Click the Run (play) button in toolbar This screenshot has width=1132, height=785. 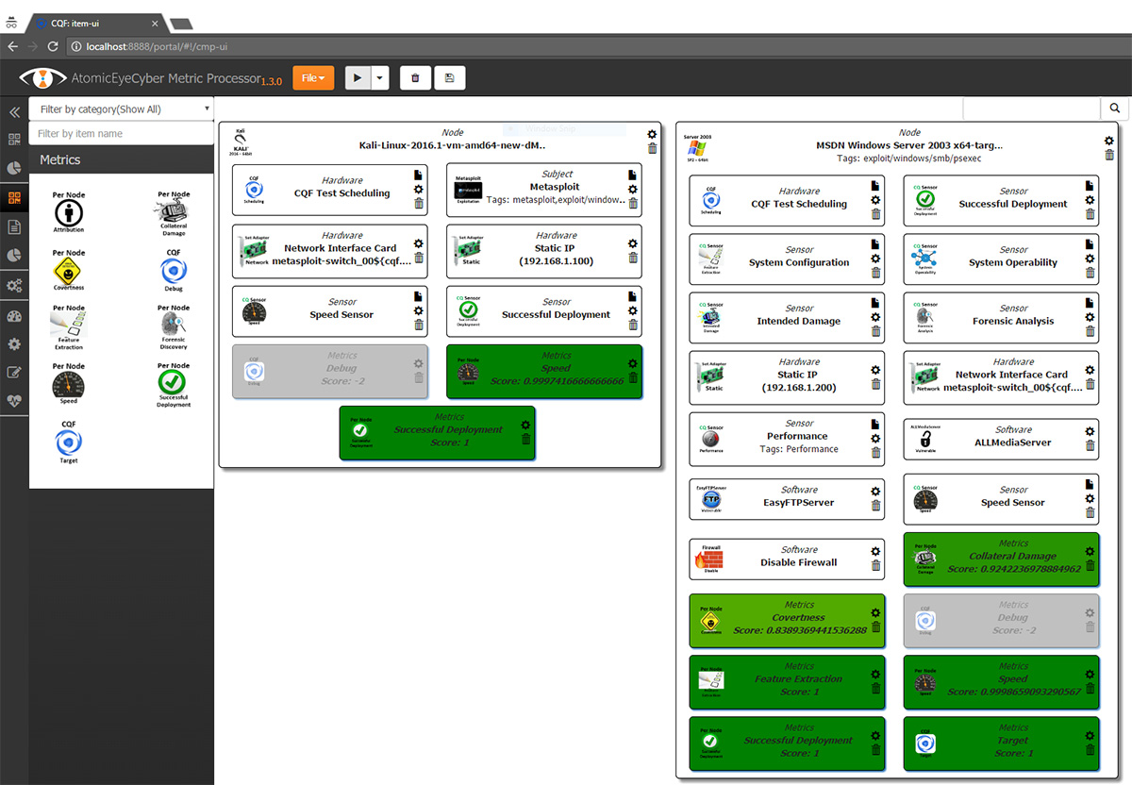click(x=357, y=78)
